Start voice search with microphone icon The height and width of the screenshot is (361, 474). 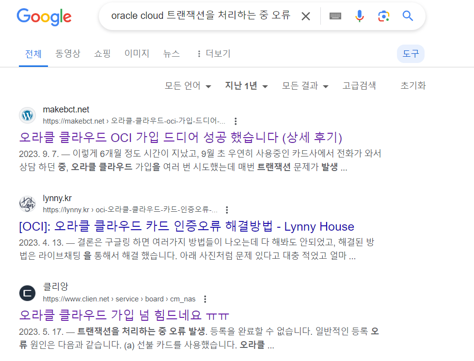pos(360,16)
